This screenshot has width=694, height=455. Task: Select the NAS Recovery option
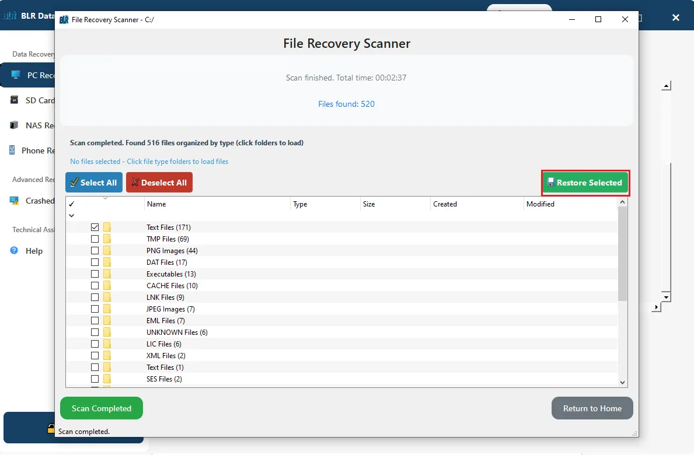(x=16, y=125)
